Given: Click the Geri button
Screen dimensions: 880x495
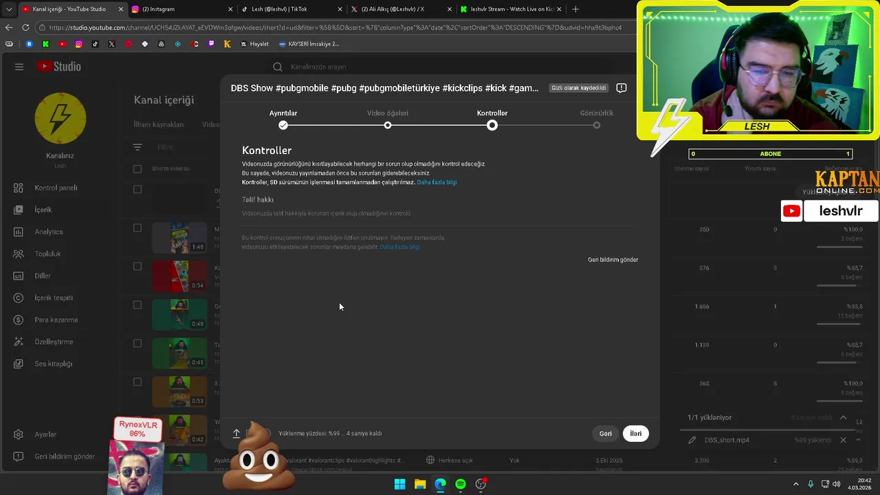Looking at the screenshot, I should tap(605, 434).
